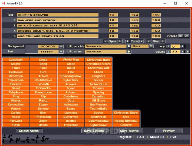Screen dimensions: 192x146
Task: Pick Happy Birthday animation
Action: click(x=126, y=121)
